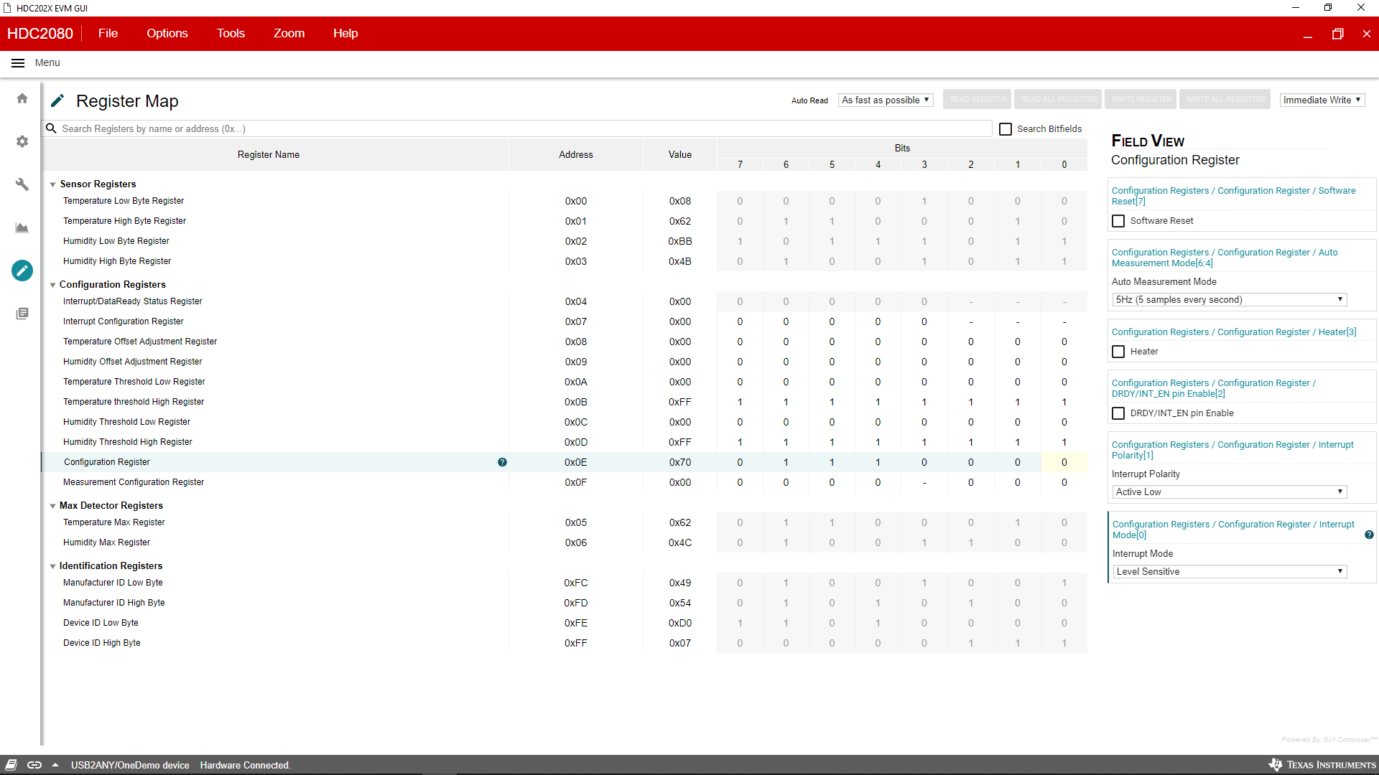
Task: Open Auto Measurement Mode dropdown
Action: [x=1229, y=300]
